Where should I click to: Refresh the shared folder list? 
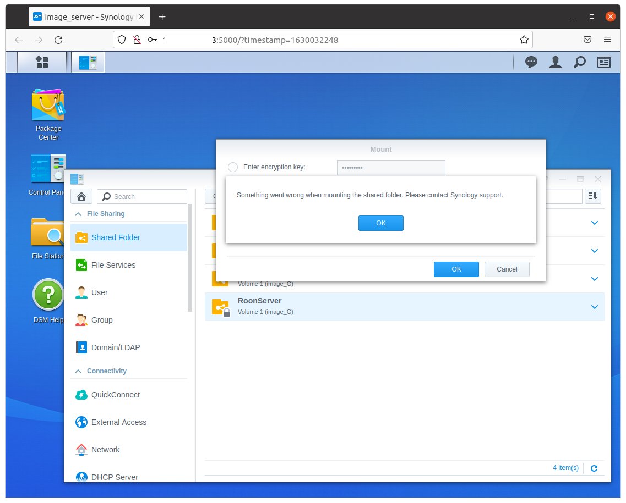pyautogui.click(x=594, y=468)
